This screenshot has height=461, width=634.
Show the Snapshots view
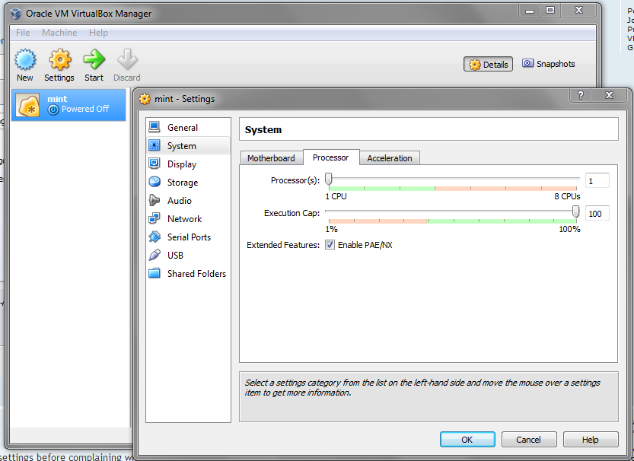click(549, 64)
